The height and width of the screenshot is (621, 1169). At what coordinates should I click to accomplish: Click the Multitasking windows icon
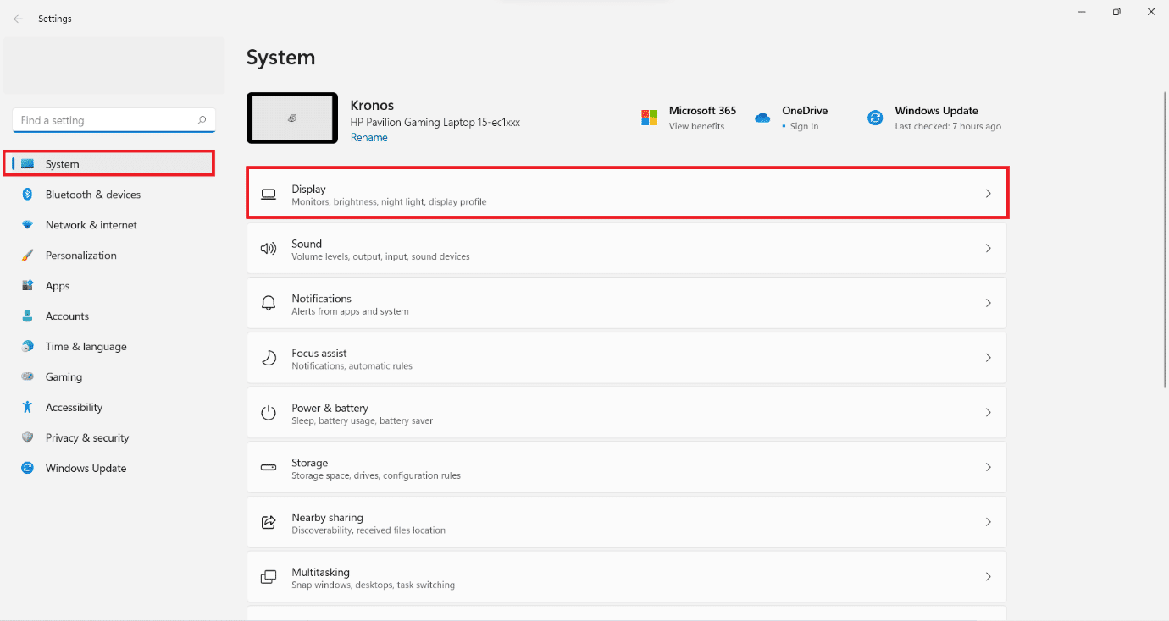click(268, 576)
